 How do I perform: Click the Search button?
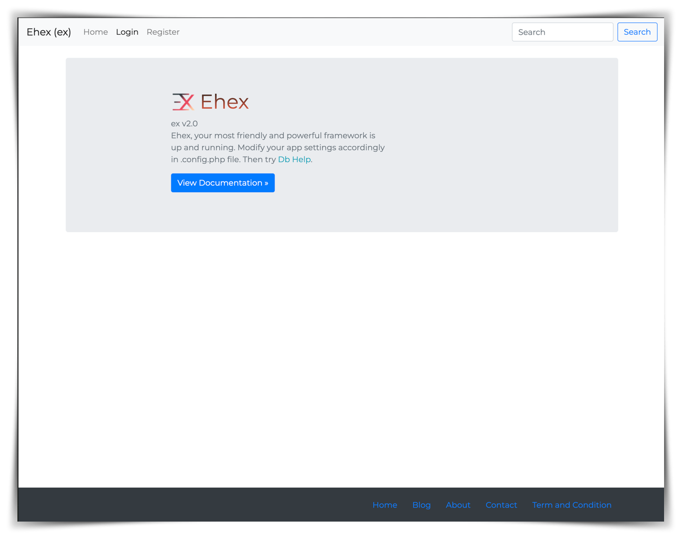637,32
